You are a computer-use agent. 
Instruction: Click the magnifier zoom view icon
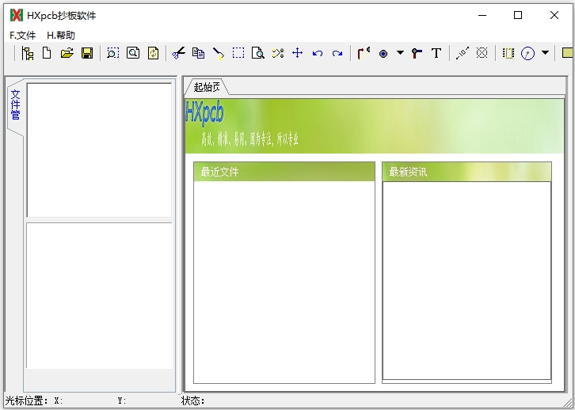(x=133, y=53)
